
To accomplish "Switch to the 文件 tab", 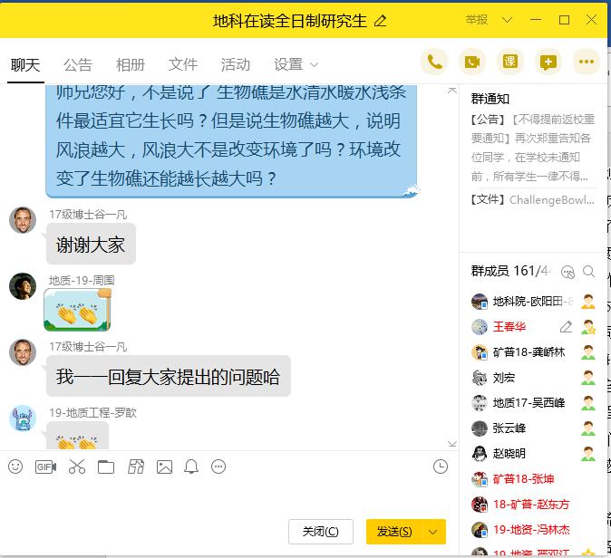I will (x=183, y=64).
